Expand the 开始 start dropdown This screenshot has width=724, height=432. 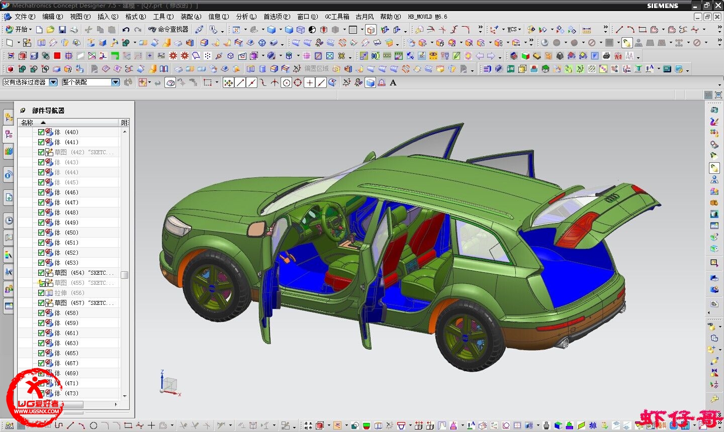coord(31,30)
